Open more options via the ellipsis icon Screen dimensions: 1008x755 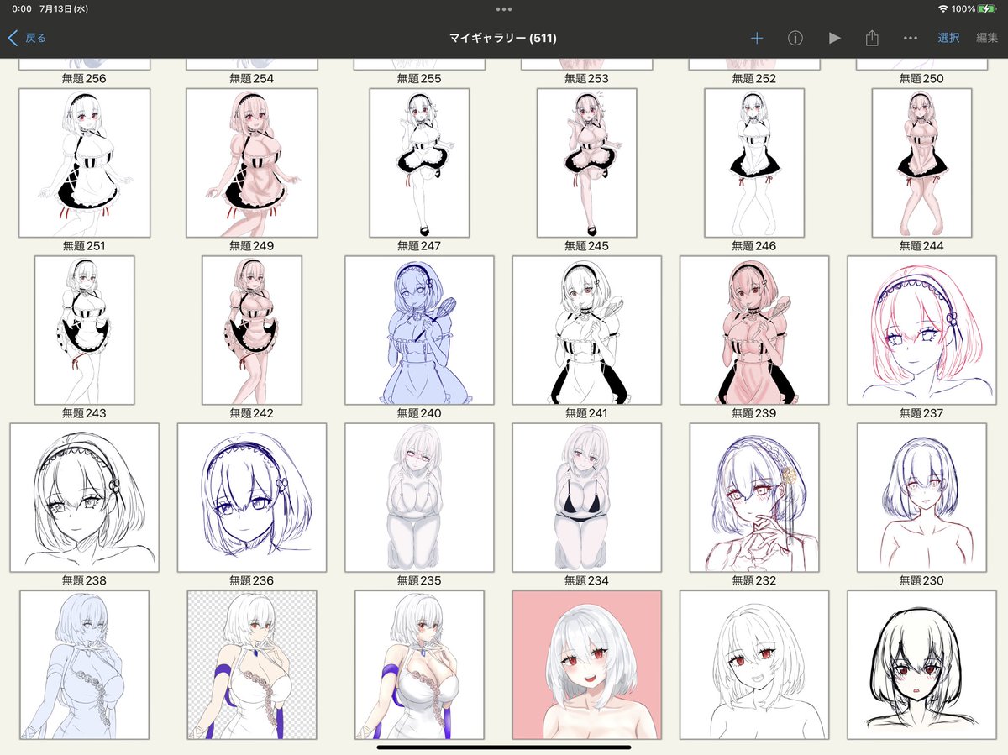(x=911, y=38)
